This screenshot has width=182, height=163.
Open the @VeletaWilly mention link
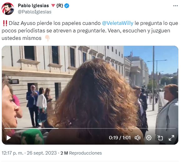[118, 23]
